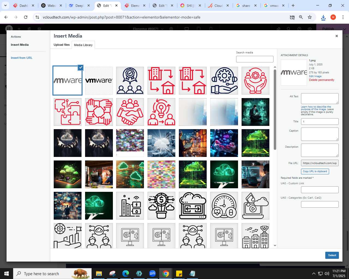
Task: Copy URL to clipboard button
Action: (x=315, y=171)
